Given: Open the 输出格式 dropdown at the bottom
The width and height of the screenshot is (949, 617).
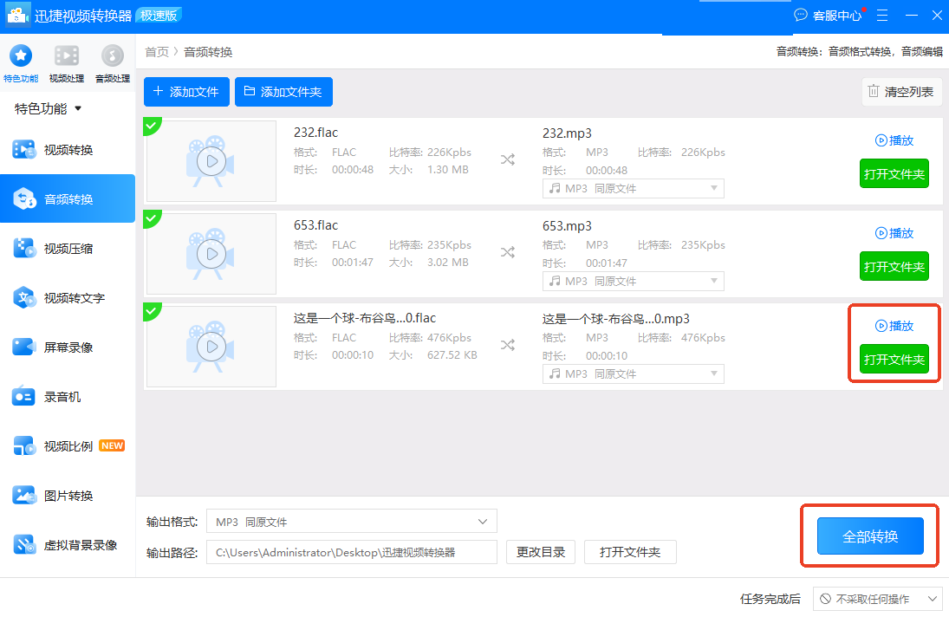Looking at the screenshot, I should click(351, 521).
